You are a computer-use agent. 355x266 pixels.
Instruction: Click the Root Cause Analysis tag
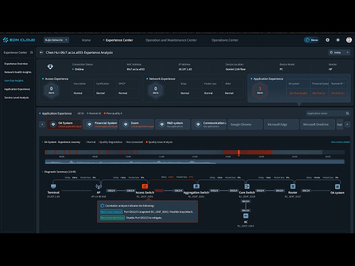[x=111, y=212]
